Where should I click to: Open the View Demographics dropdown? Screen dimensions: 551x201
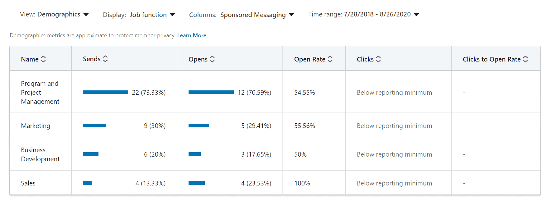pyautogui.click(x=55, y=14)
